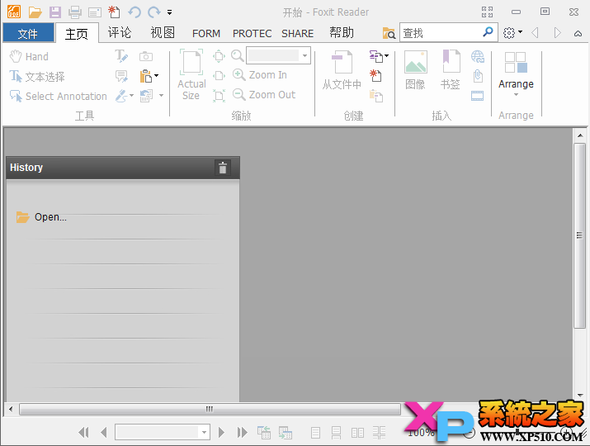Click the folder search icon beside find box
The image size is (590, 446).
pyautogui.click(x=389, y=33)
